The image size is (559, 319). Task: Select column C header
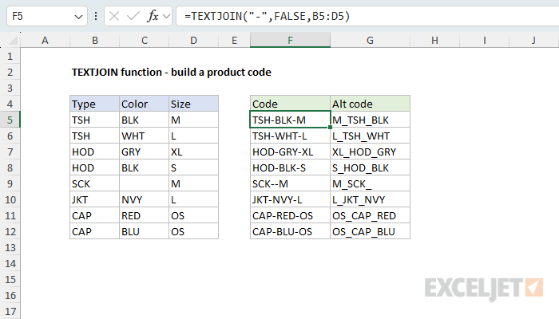tap(144, 40)
